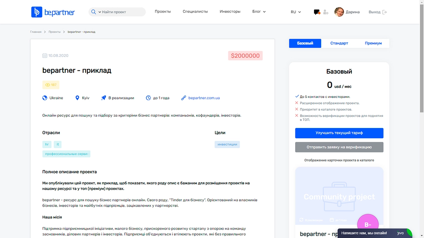Click Улучшить текущий тариф button
Image resolution: width=424 pixels, height=238 pixels.
click(x=339, y=133)
